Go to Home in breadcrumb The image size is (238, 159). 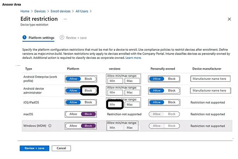[25, 11]
